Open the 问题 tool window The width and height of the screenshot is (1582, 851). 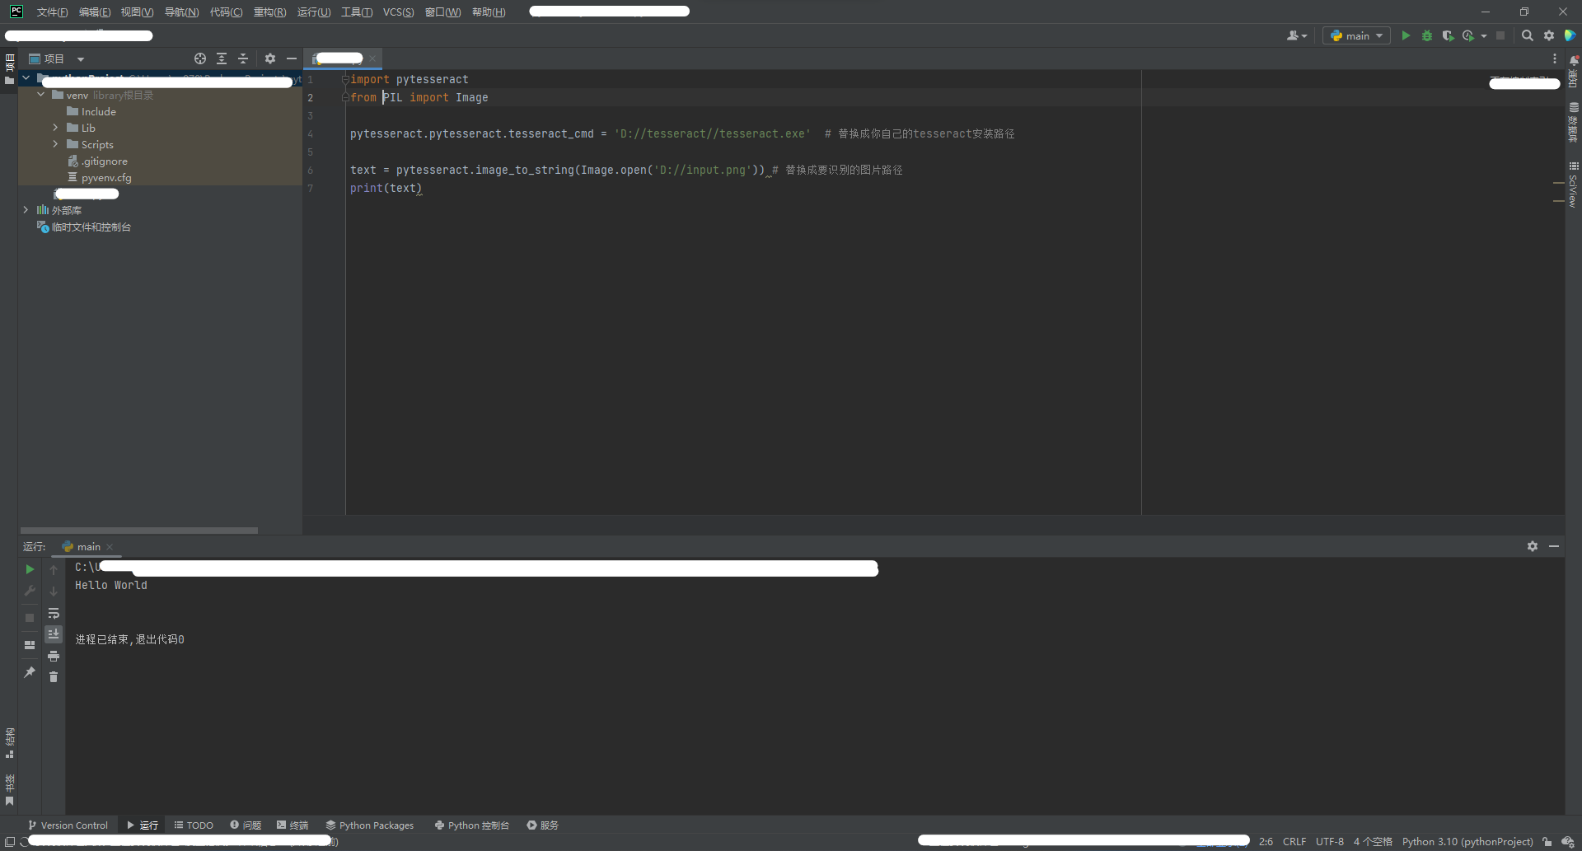[x=246, y=825]
